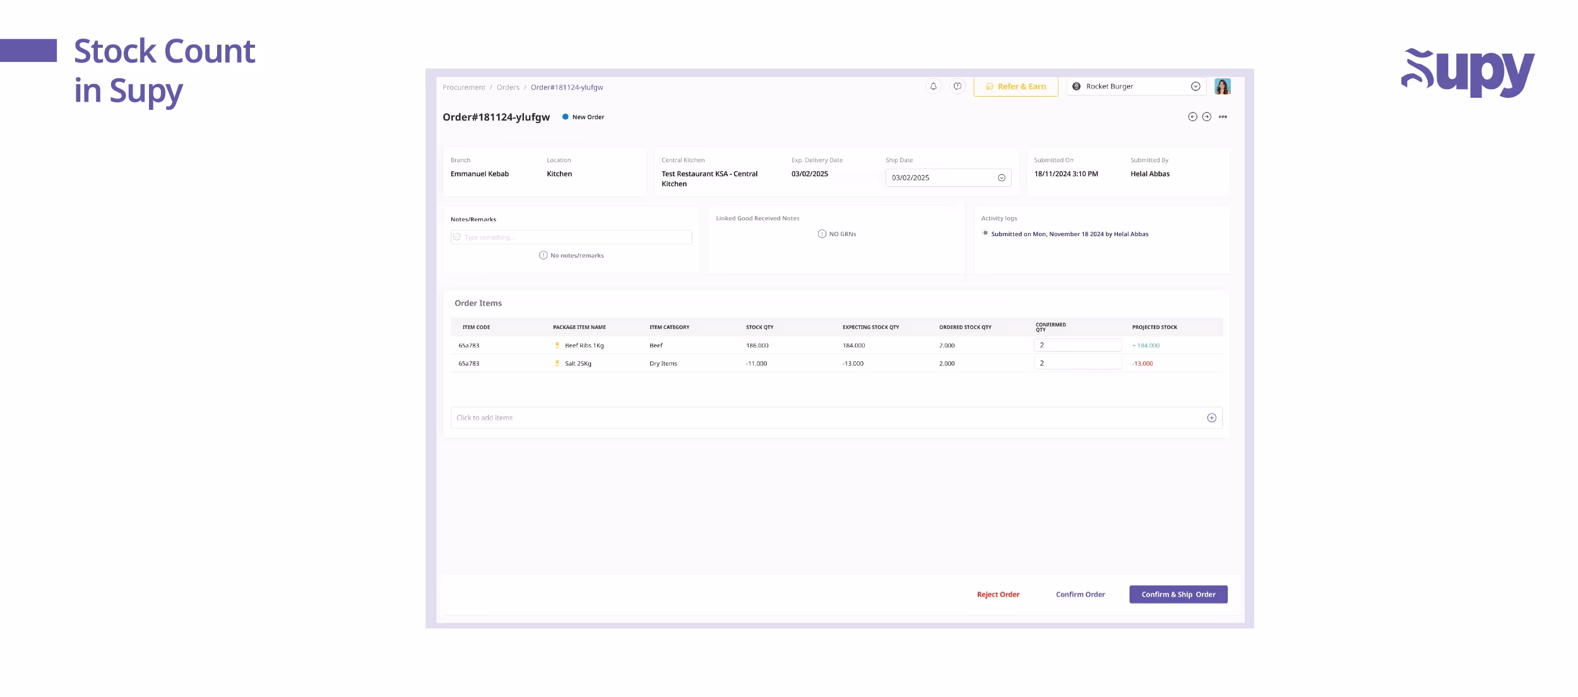Click the forward navigation arrow icon
The image size is (1578, 697).
(1207, 116)
